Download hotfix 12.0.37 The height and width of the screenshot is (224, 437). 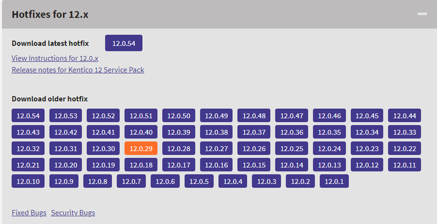coord(254,132)
